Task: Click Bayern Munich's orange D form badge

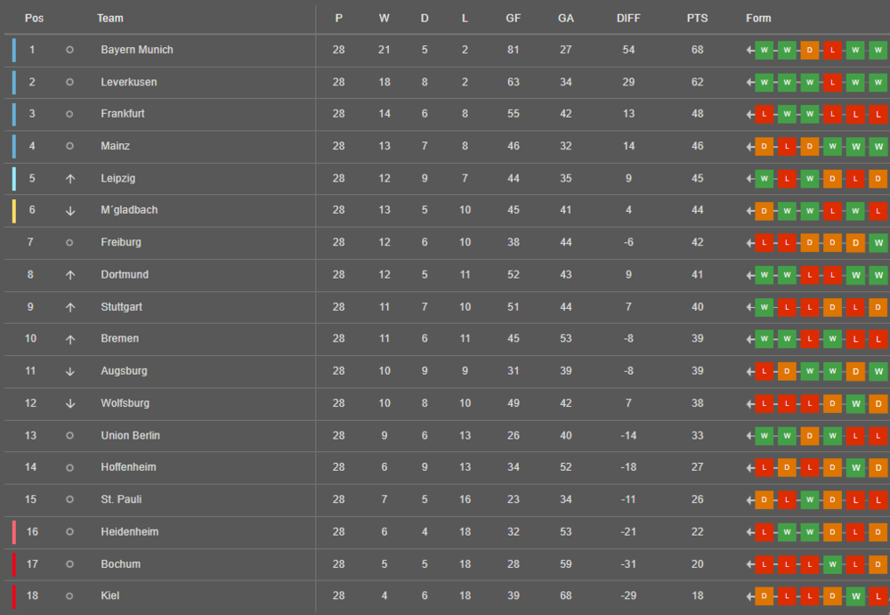Action: pyautogui.click(x=809, y=50)
